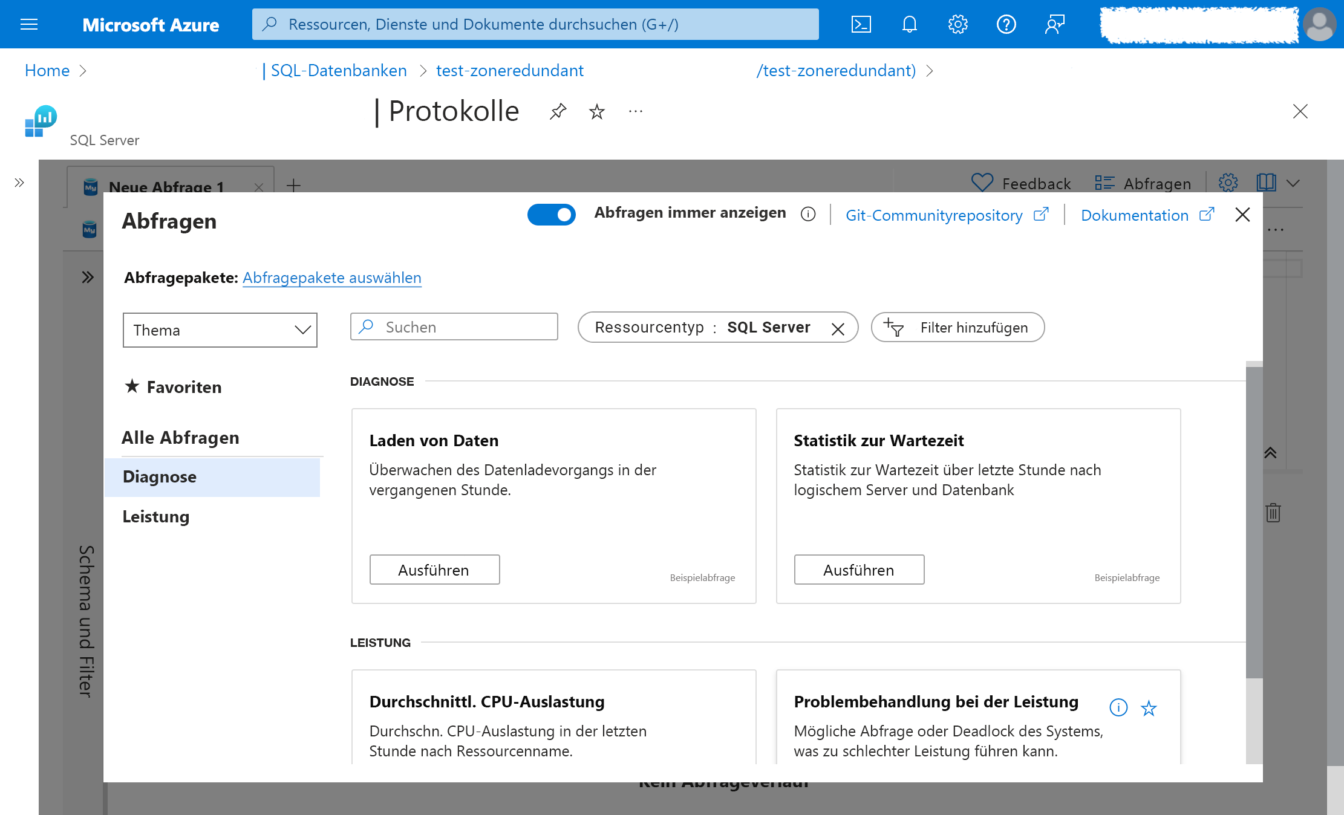Viewport: 1344px width, 815px height.
Task: Switch to the Leistung category
Action: [155, 516]
